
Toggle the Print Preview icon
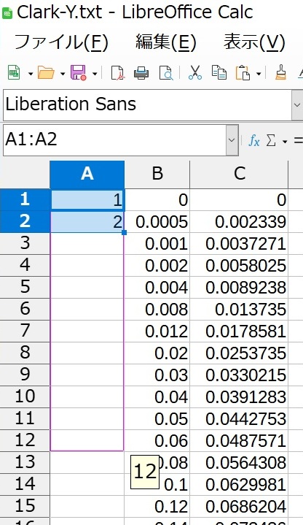[x=166, y=72]
